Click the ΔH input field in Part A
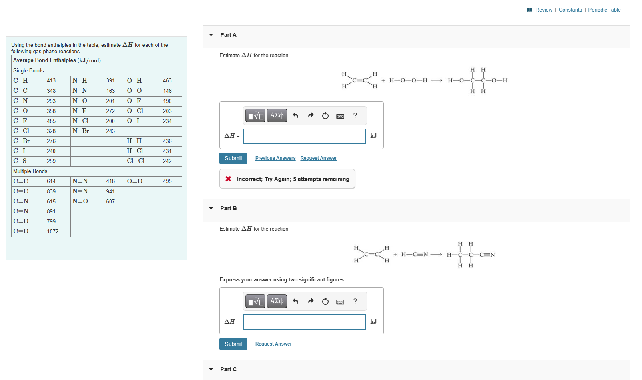 (x=304, y=136)
